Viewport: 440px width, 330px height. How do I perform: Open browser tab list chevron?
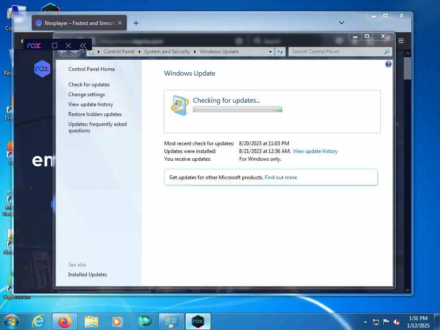coord(342,22)
